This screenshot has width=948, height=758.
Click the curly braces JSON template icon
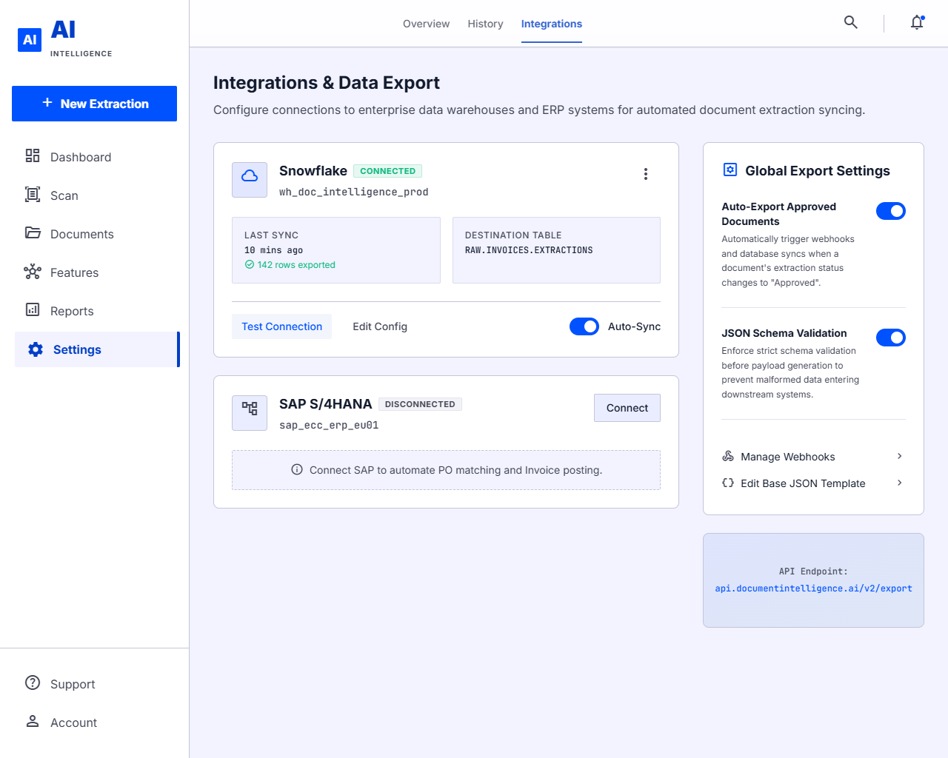click(x=728, y=483)
